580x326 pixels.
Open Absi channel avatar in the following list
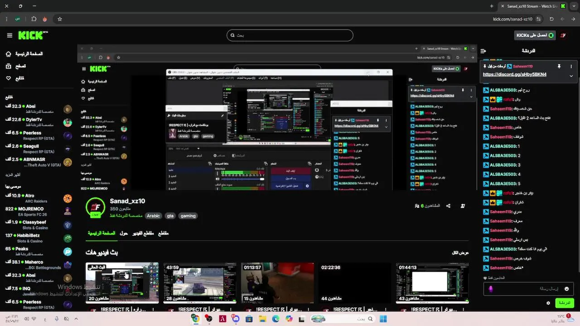click(68, 109)
